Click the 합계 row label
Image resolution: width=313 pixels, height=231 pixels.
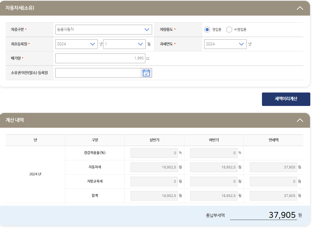(x=95, y=196)
